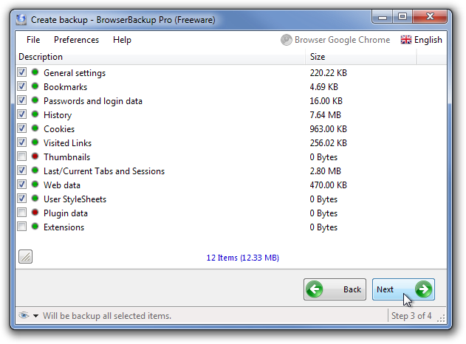Maximize the BrowserBackup window
Viewport: 466px width, 344px height.
[402, 17]
